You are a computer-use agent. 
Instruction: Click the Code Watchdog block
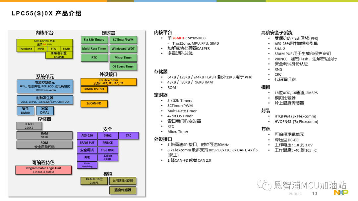point(87,165)
